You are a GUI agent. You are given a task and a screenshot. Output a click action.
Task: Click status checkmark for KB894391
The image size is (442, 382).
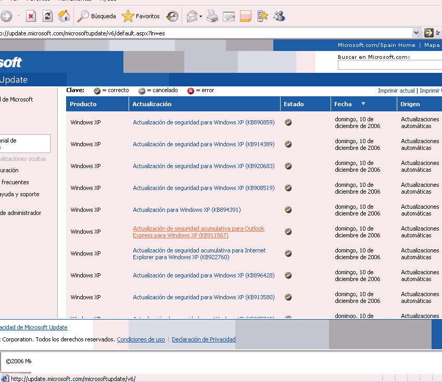point(288,210)
